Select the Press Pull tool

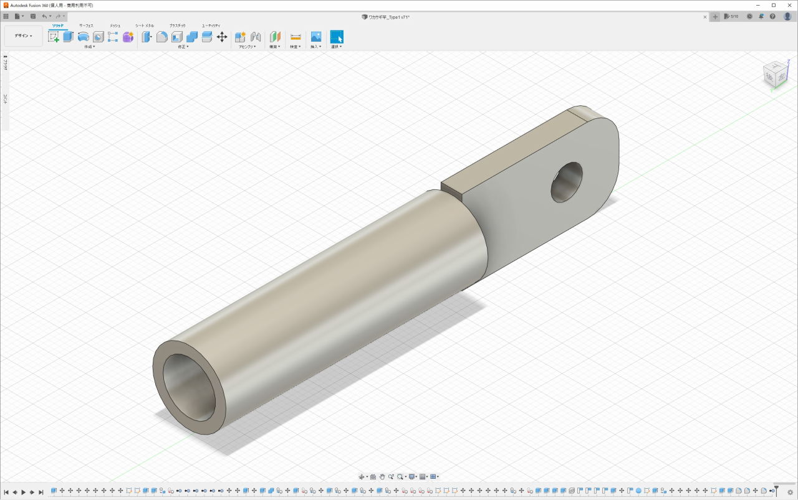147,37
